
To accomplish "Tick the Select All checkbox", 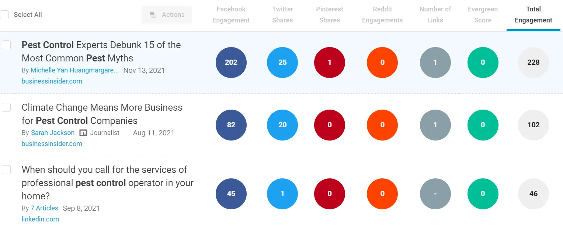I will 5,15.
